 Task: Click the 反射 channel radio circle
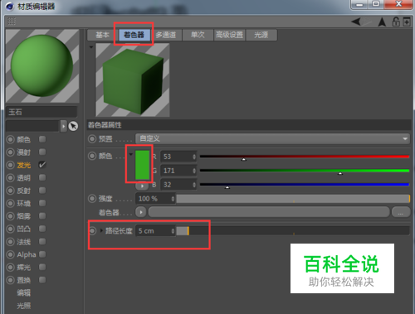point(10,191)
